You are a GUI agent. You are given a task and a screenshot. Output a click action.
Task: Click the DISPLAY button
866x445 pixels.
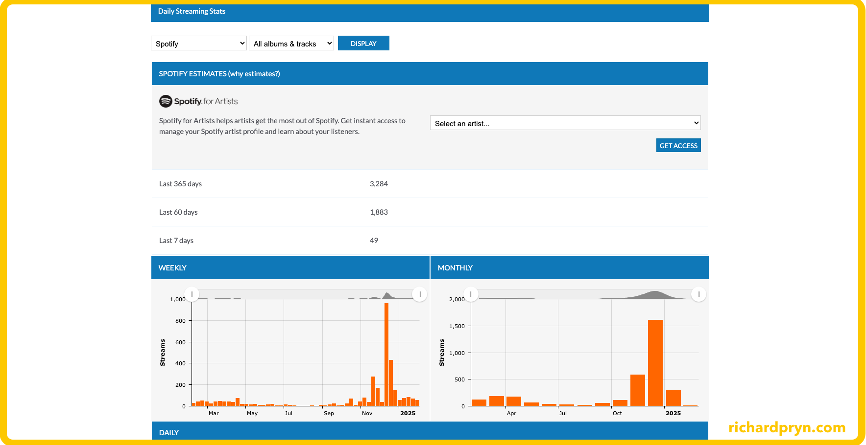click(x=363, y=44)
